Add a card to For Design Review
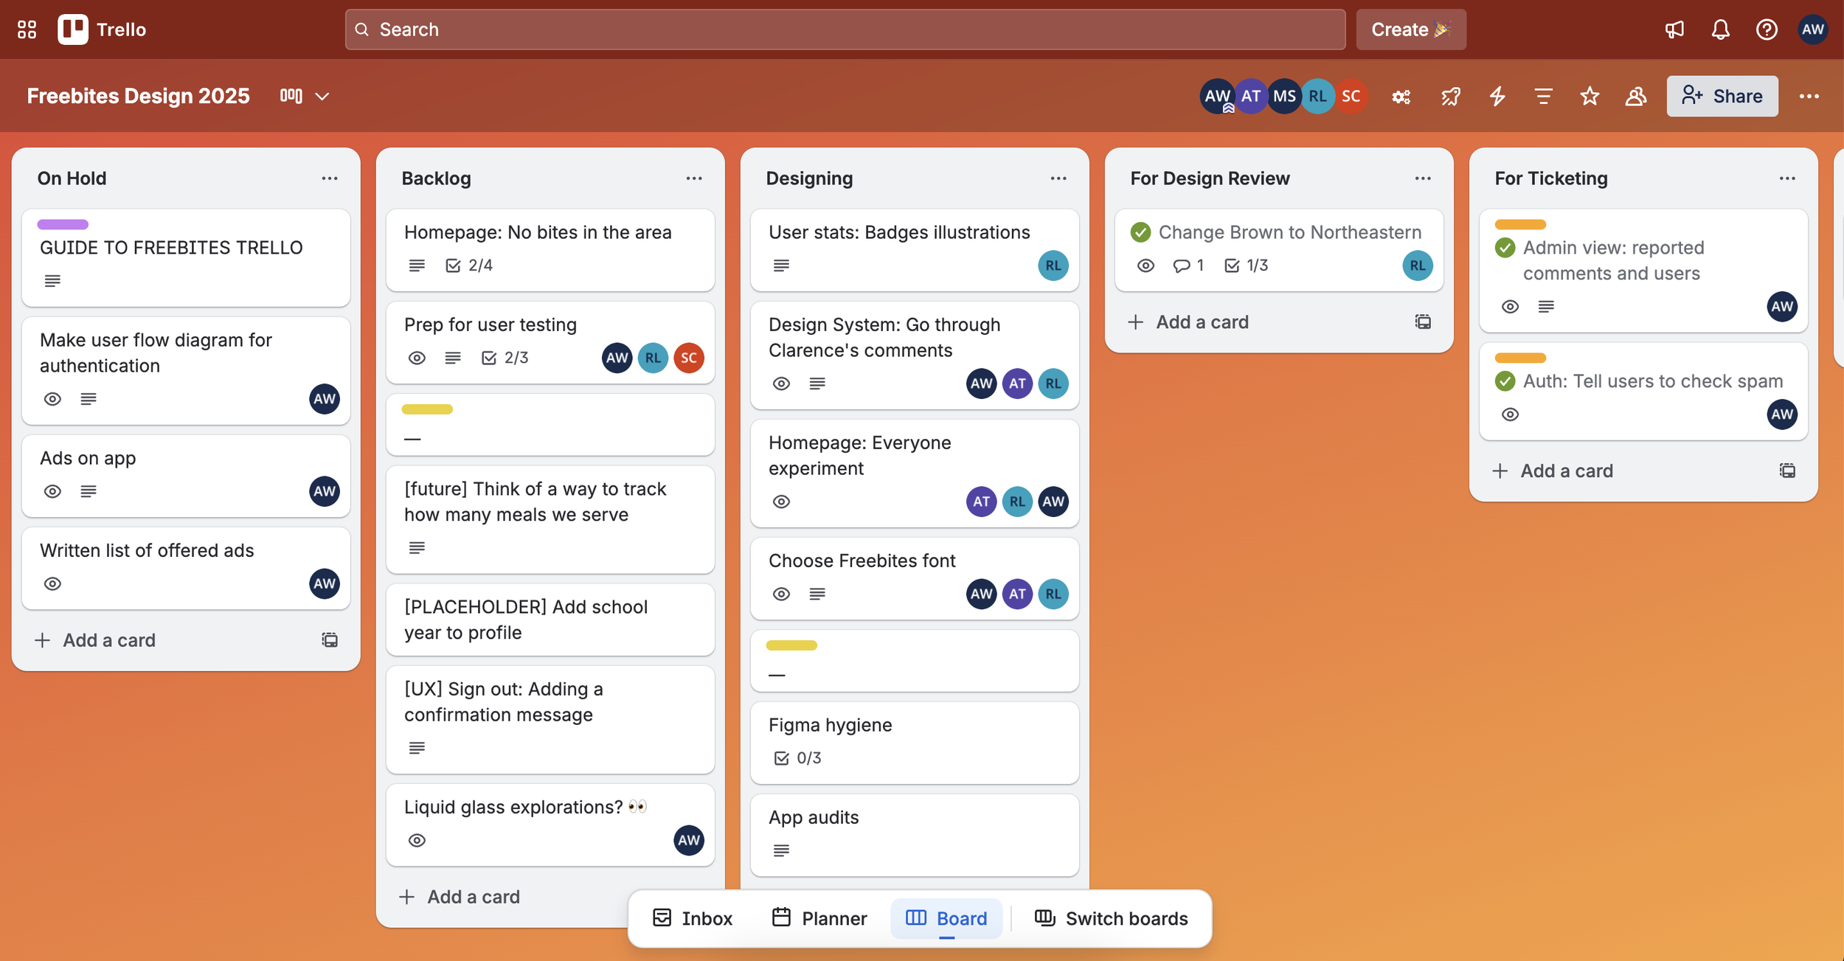 (x=1202, y=322)
